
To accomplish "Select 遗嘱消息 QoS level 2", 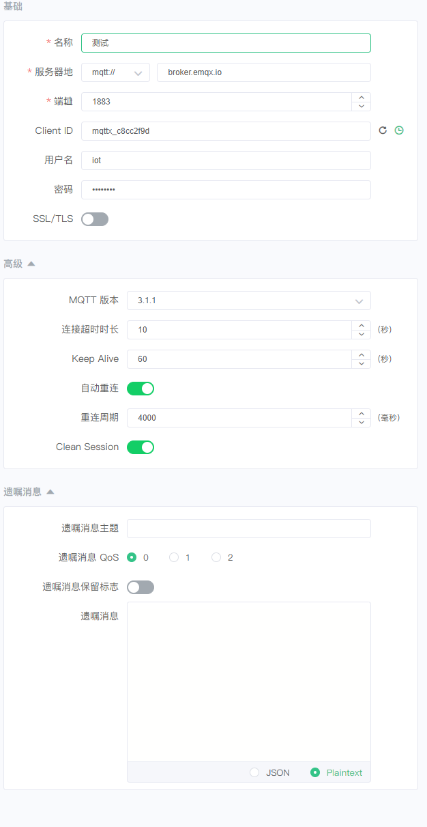I will coord(216,557).
